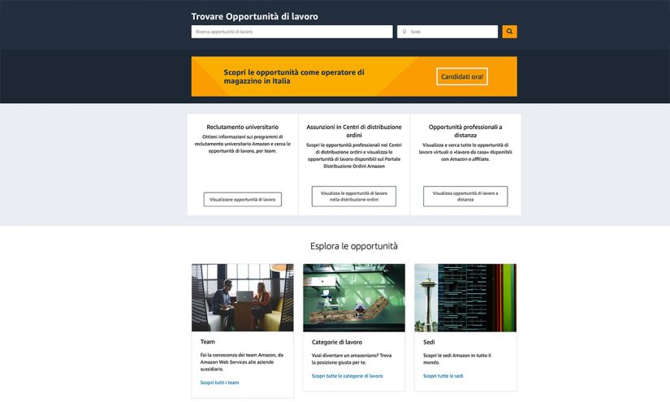670x402 pixels.
Task: Click the Team card title
Action: tap(207, 342)
